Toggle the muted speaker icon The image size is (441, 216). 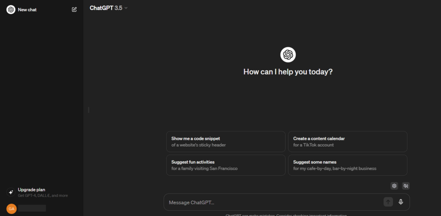(x=406, y=186)
